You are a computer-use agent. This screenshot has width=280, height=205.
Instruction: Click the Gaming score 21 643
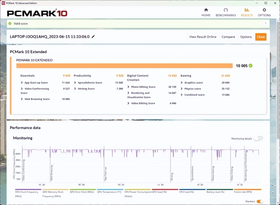tap(225, 76)
